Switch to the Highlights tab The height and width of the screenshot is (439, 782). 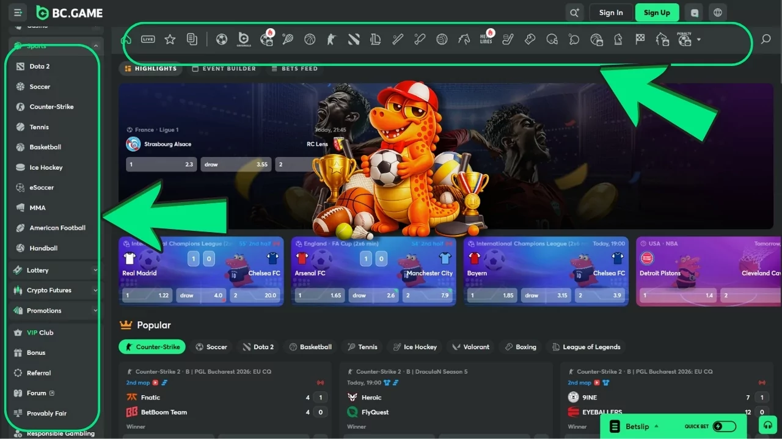coord(150,68)
